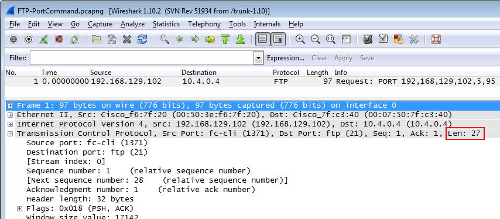Open the Analyze menu
500x219 pixels.
coord(133,24)
